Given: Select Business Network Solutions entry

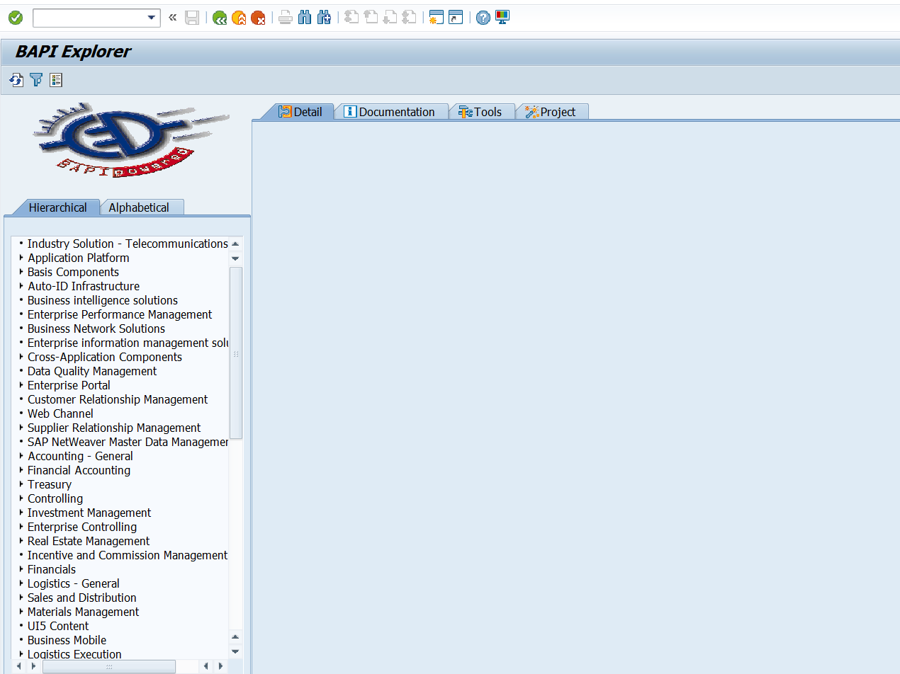Looking at the screenshot, I should (x=96, y=329).
